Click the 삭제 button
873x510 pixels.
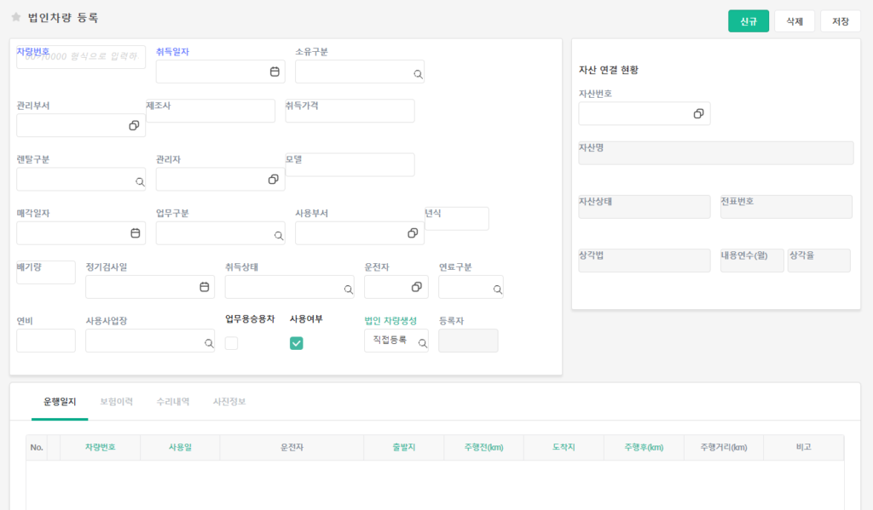click(x=794, y=21)
